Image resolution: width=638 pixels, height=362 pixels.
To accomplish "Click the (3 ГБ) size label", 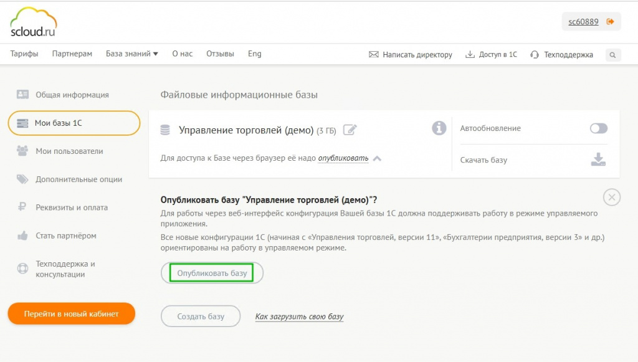I will pos(326,131).
